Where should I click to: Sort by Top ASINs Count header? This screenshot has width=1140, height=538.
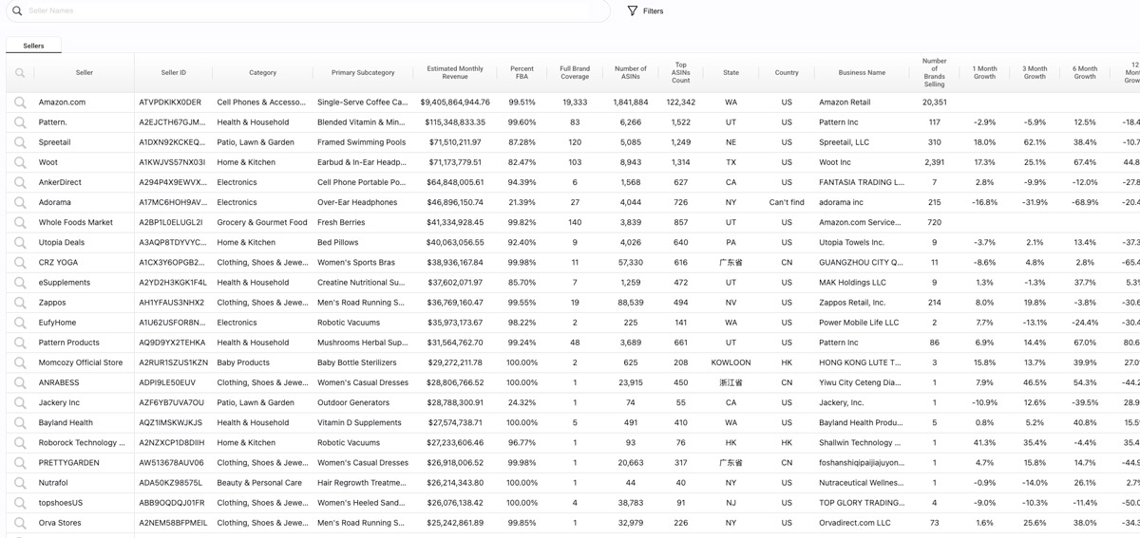681,73
